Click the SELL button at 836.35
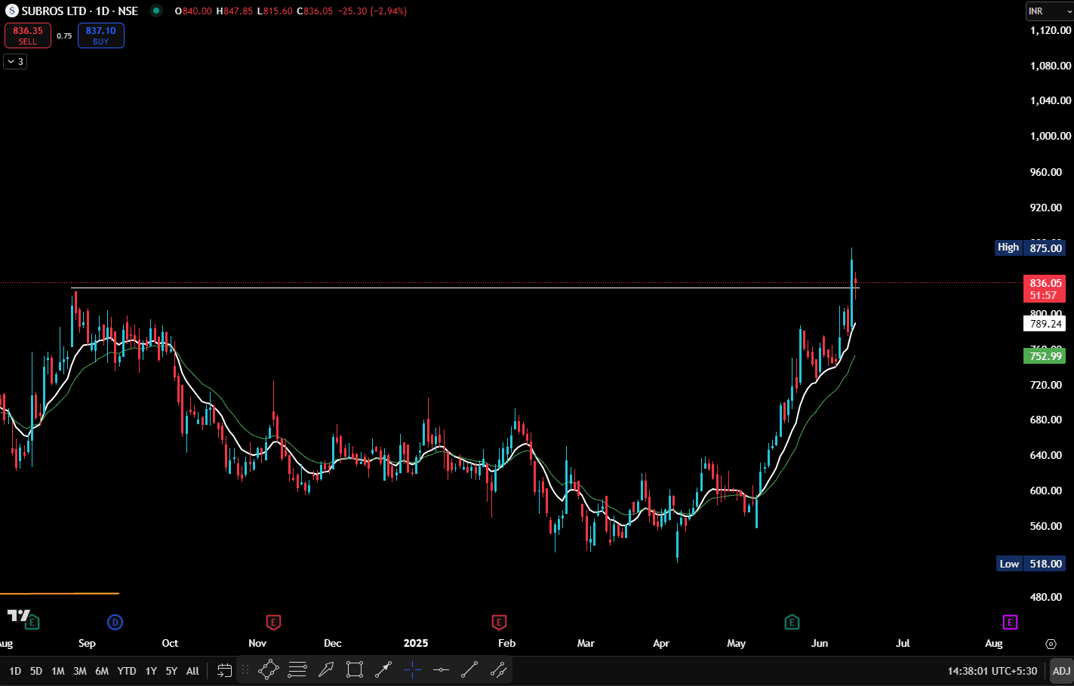Viewport: 1074px width, 686px height. coord(28,35)
